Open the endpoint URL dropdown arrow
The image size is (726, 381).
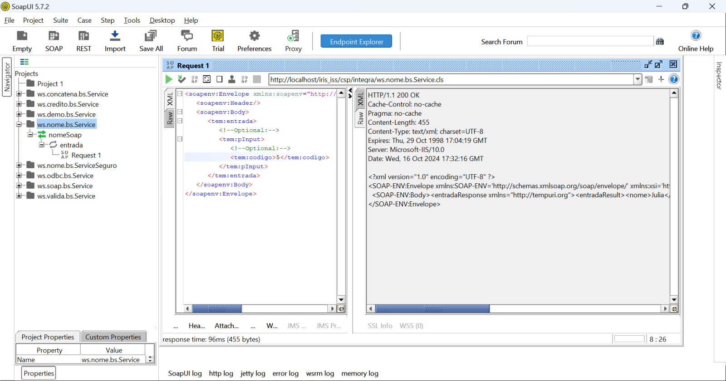click(638, 79)
